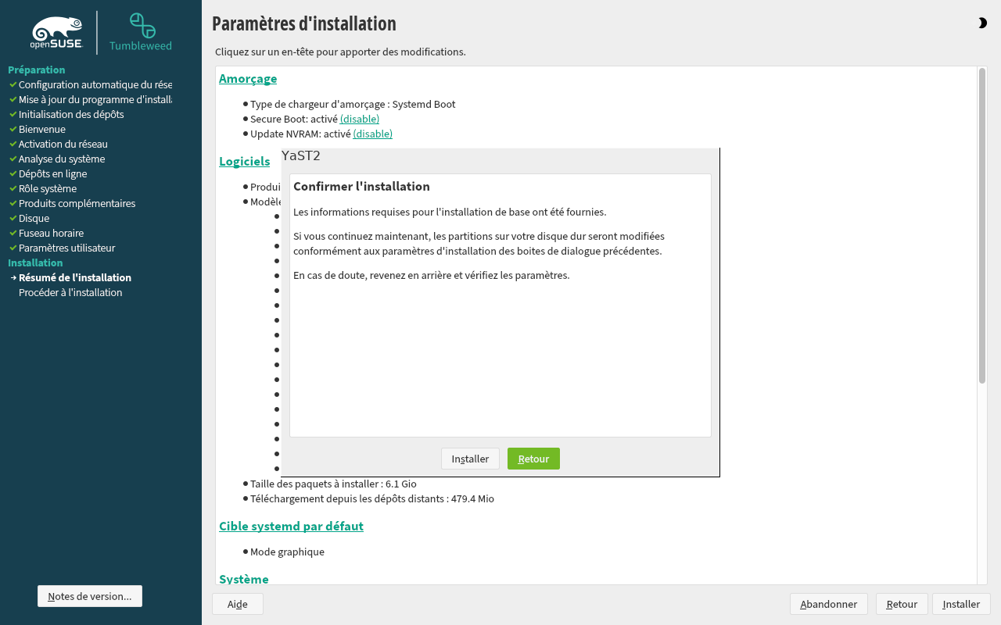Open the Système section header
Viewport: 1001px width, 625px height.
244,579
